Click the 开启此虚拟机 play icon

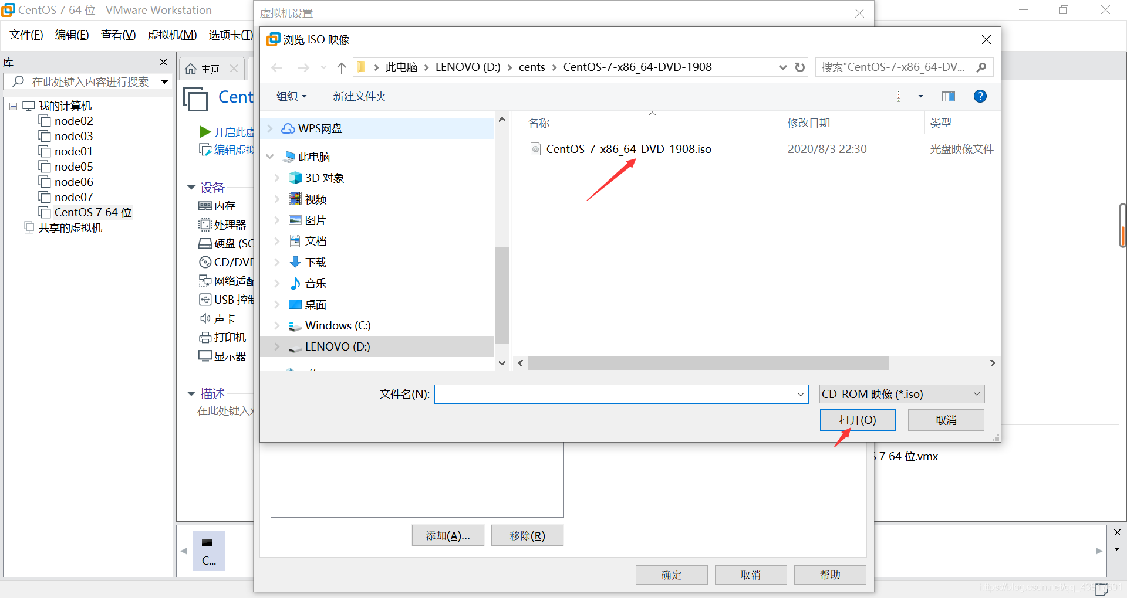pos(205,132)
